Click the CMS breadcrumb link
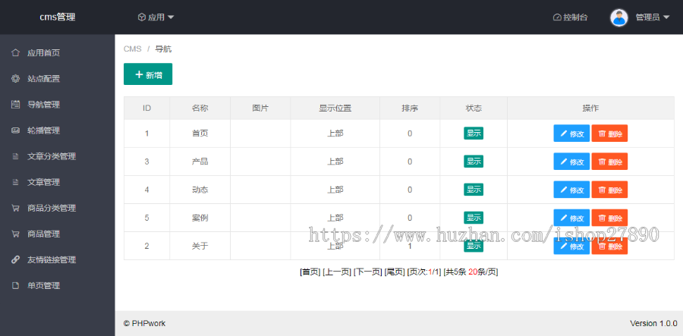The width and height of the screenshot is (683, 336). click(132, 49)
